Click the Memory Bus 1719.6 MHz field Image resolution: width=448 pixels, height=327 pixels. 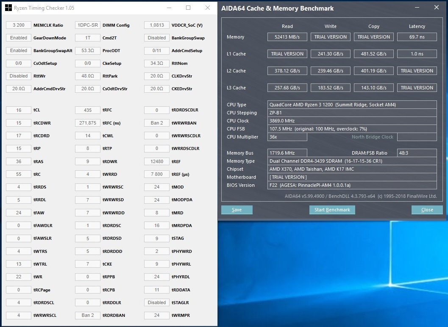click(287, 153)
